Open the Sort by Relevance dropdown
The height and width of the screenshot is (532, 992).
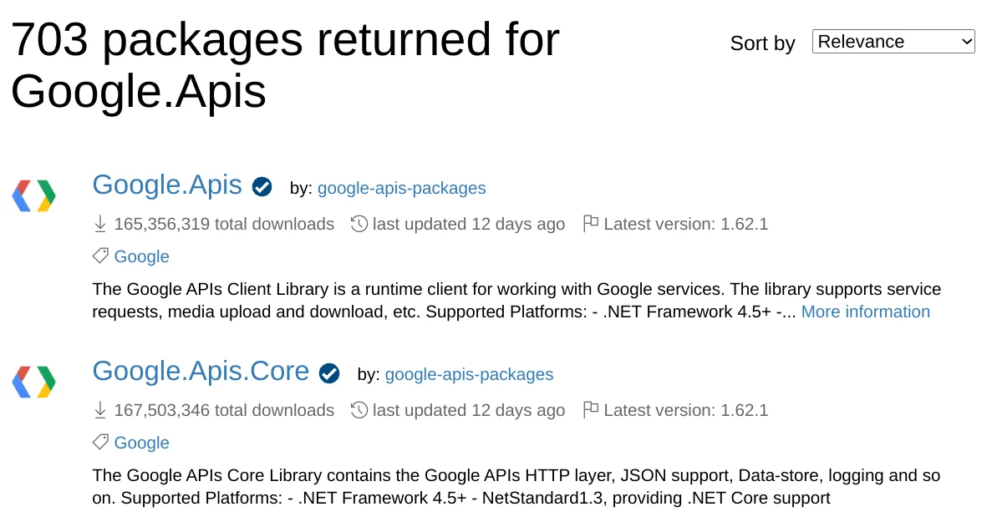(x=893, y=42)
